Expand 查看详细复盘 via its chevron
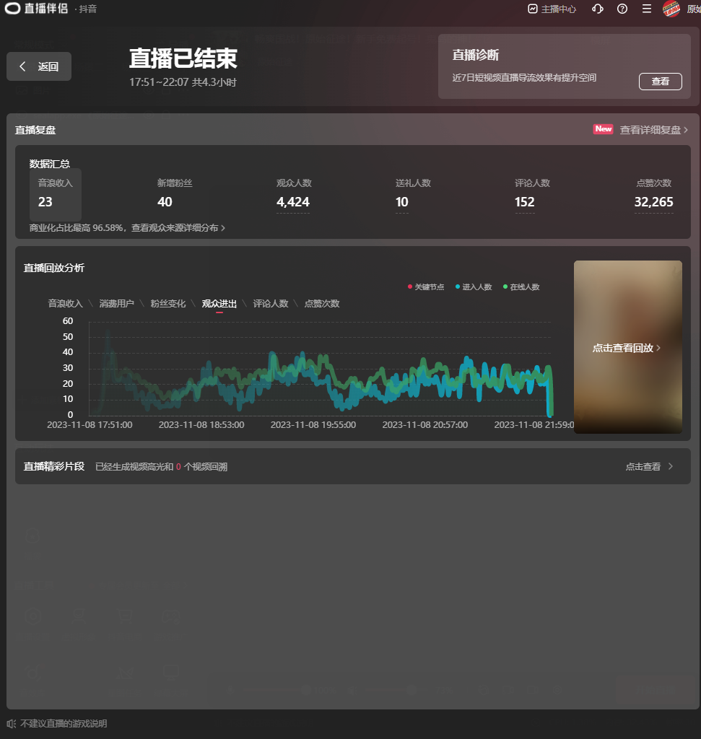This screenshot has width=701, height=739. (686, 130)
